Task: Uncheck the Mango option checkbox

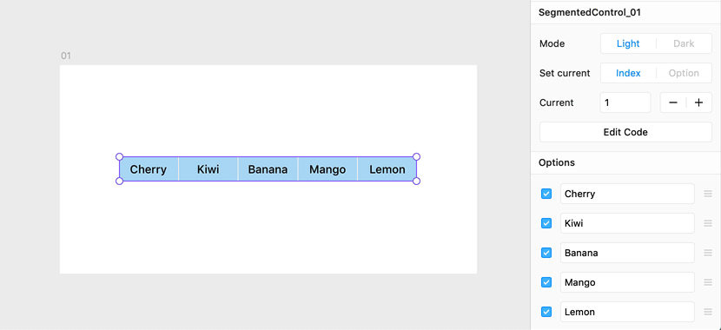Action: pos(546,282)
